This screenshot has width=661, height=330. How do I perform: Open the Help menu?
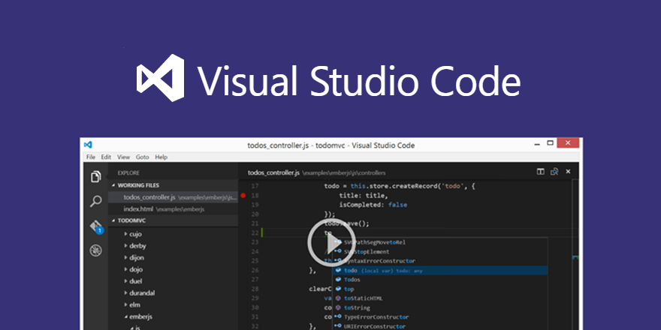(161, 157)
